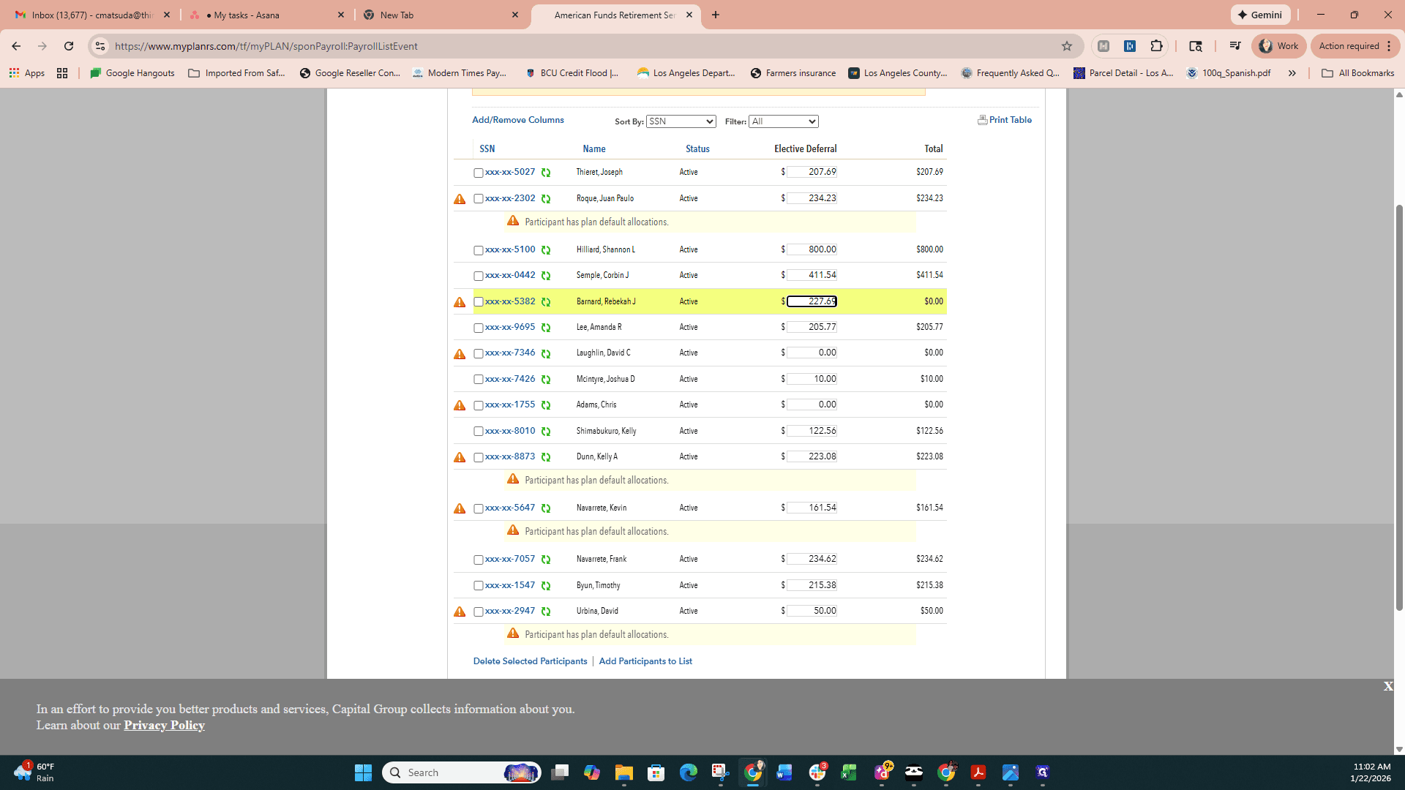
Task: Open File Explorer from the taskbar
Action: tap(624, 772)
